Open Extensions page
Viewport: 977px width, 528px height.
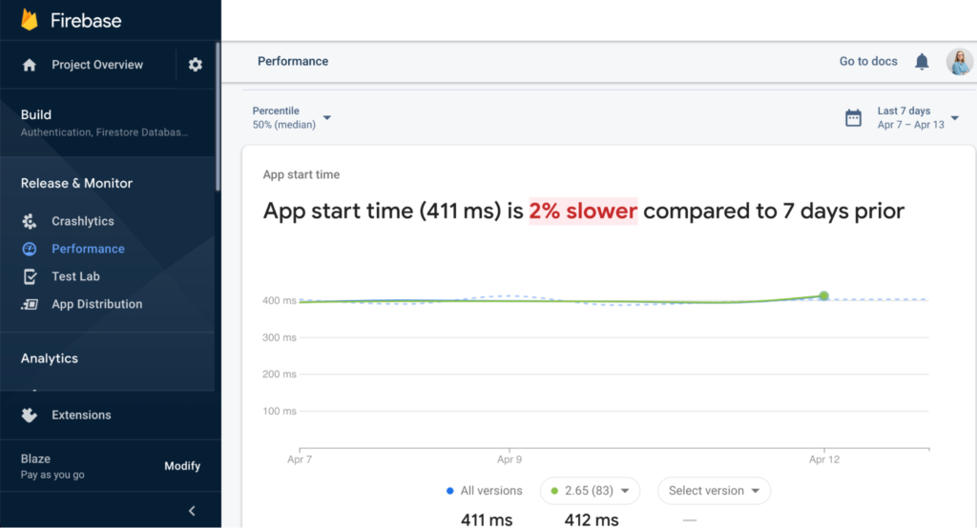coord(81,416)
